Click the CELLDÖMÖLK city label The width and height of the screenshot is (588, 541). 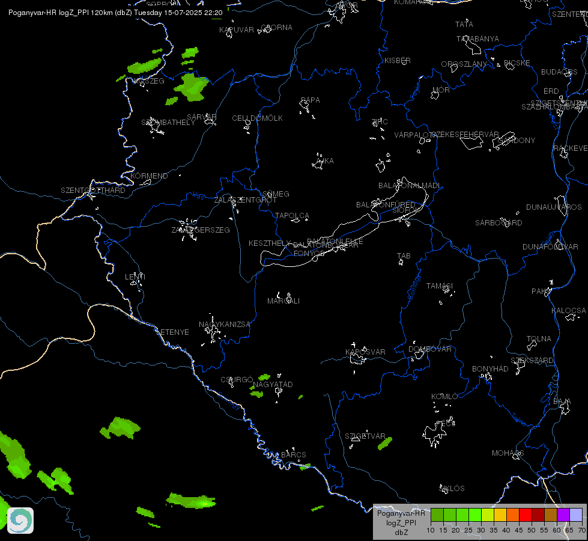pos(257,118)
